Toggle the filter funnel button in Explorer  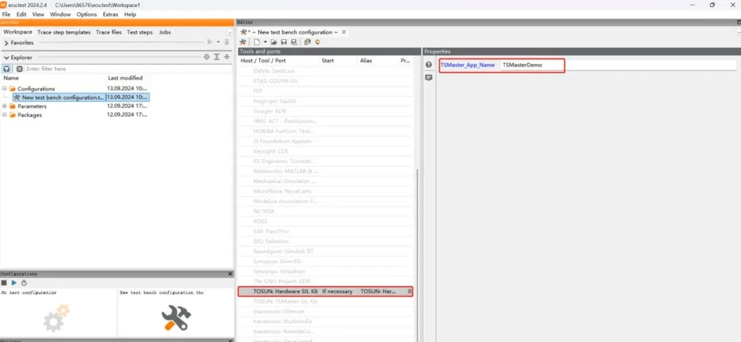(x=7, y=69)
